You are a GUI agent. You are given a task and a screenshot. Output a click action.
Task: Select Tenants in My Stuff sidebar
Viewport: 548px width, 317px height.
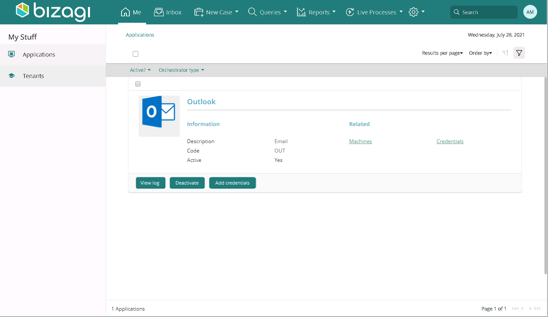[53, 76]
